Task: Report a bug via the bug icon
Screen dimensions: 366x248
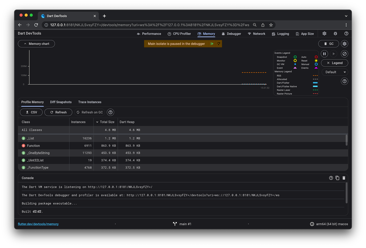Action: coord(335,33)
